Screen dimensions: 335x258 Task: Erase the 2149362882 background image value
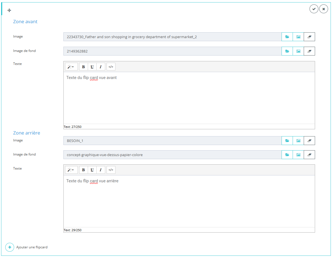[309, 51]
